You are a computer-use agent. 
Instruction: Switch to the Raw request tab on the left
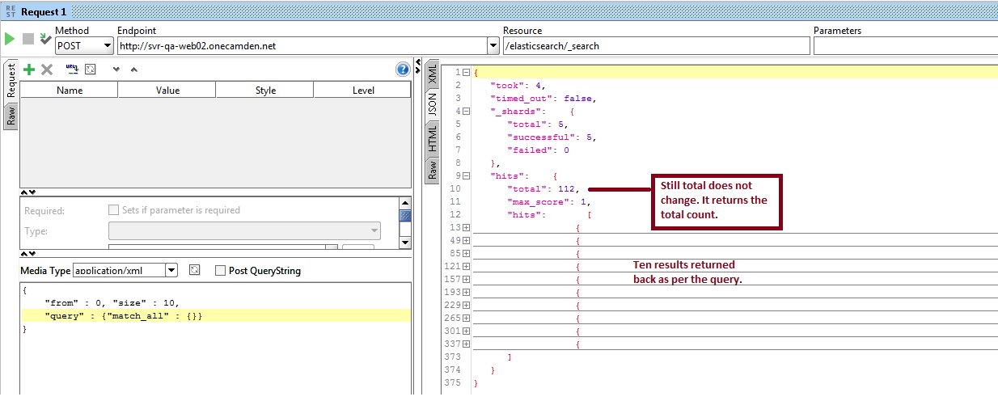[x=11, y=116]
